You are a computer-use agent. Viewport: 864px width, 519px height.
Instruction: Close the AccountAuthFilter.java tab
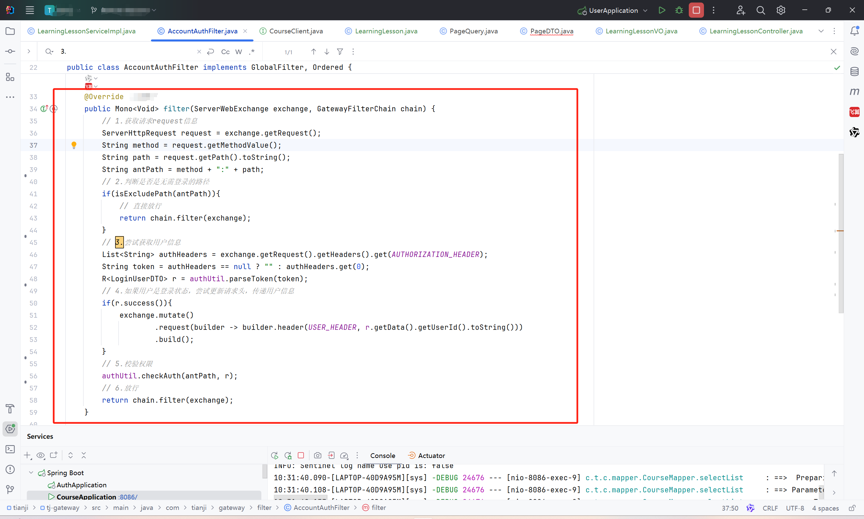click(x=245, y=31)
